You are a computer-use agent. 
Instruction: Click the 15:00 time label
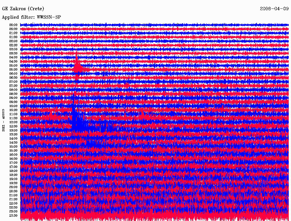tap(13, 146)
